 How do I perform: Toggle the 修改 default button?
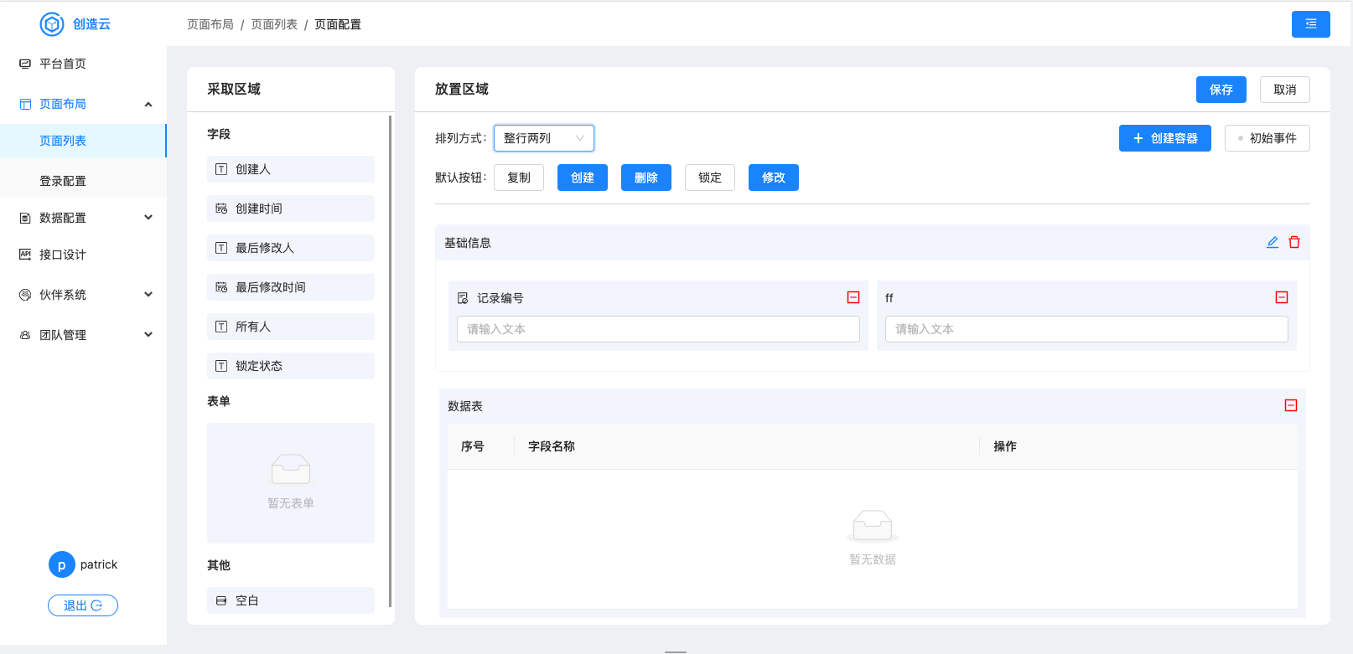pos(774,178)
